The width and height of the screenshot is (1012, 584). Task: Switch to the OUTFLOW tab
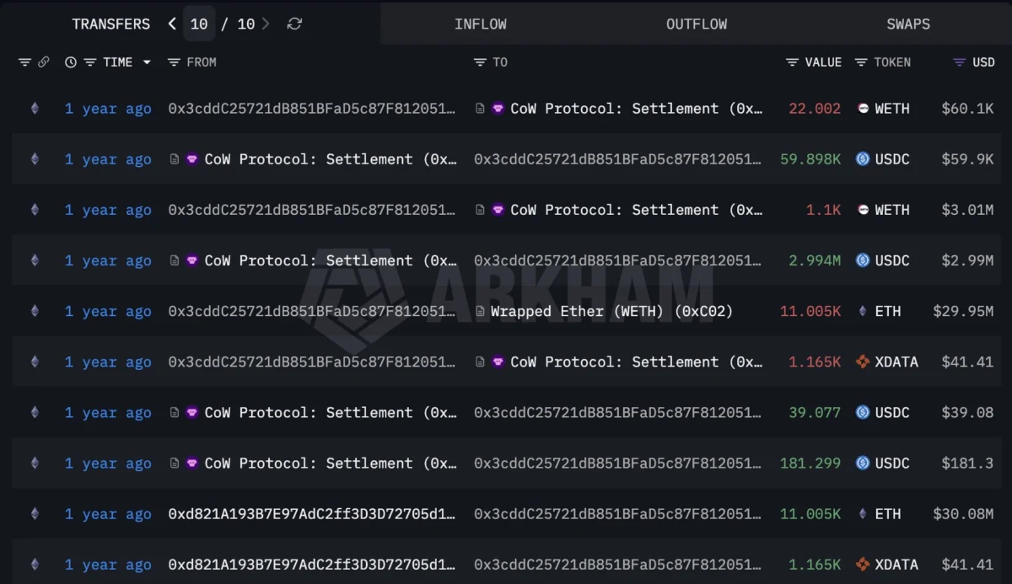click(x=697, y=24)
